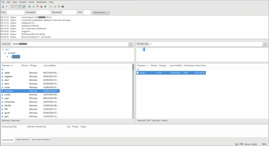Open directory listing filters dialog
Viewport: 269px width, 146px height.
[51, 7]
